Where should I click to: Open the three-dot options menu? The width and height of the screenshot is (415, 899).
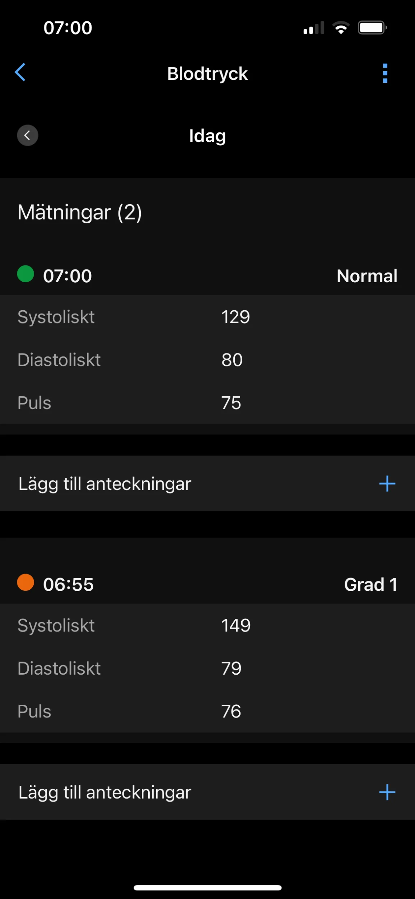point(385,73)
